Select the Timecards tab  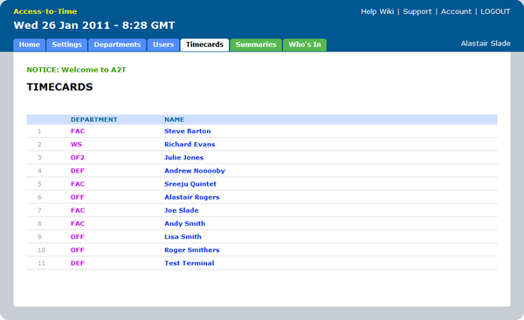(x=204, y=44)
